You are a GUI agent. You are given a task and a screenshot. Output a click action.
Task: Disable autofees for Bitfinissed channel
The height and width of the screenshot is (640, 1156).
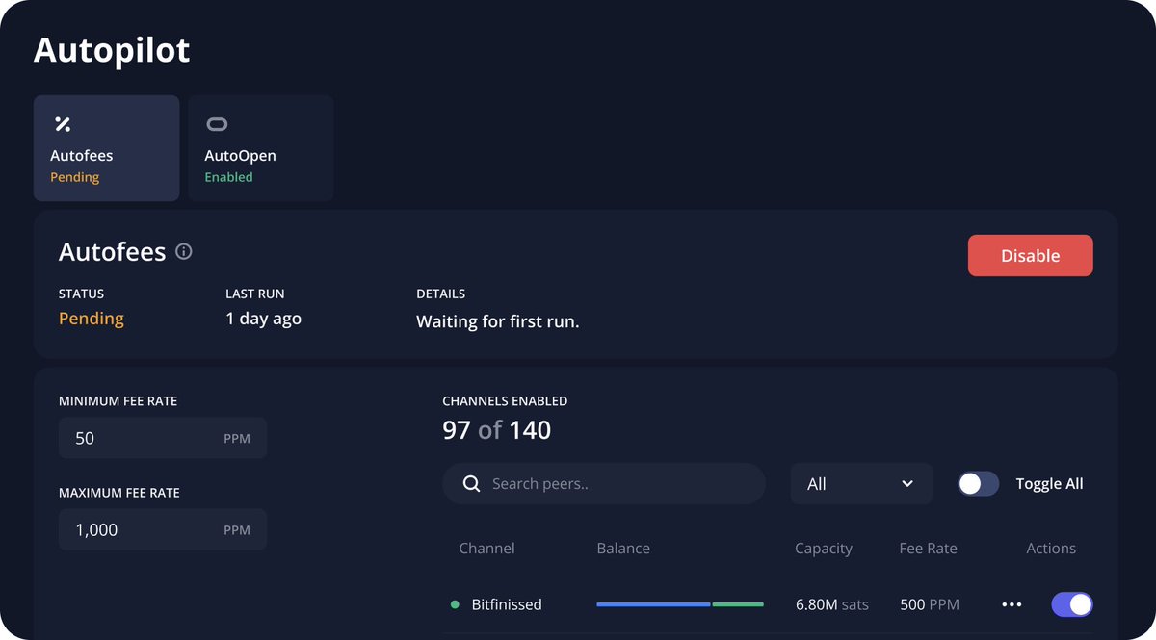(x=1072, y=604)
